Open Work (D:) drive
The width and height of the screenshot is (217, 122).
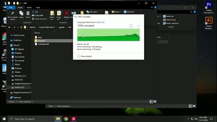19,80
